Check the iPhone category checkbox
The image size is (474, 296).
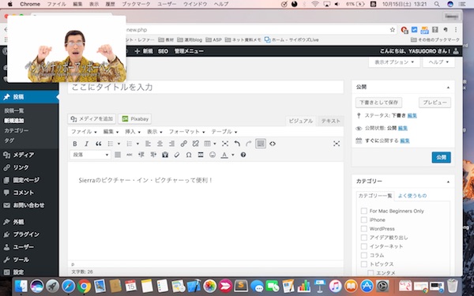tap(364, 219)
